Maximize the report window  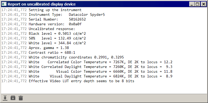(x=197, y=4)
